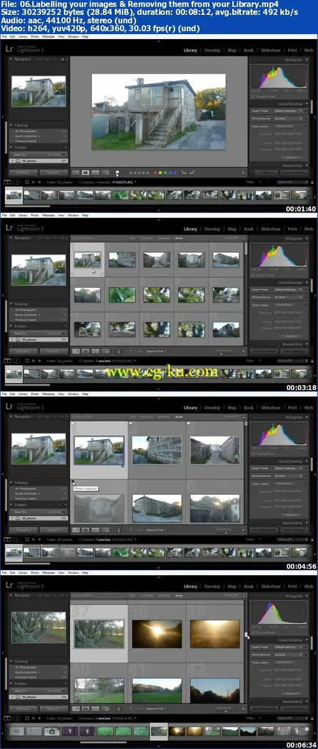This screenshot has height=749, width=318.
Task: Collapse Folders panel in the 00:04:56 frame
Action: 11,504
